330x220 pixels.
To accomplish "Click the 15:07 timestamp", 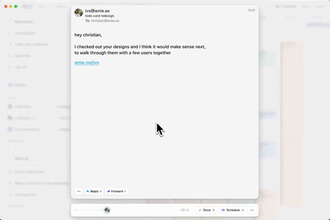I will click(251, 10).
